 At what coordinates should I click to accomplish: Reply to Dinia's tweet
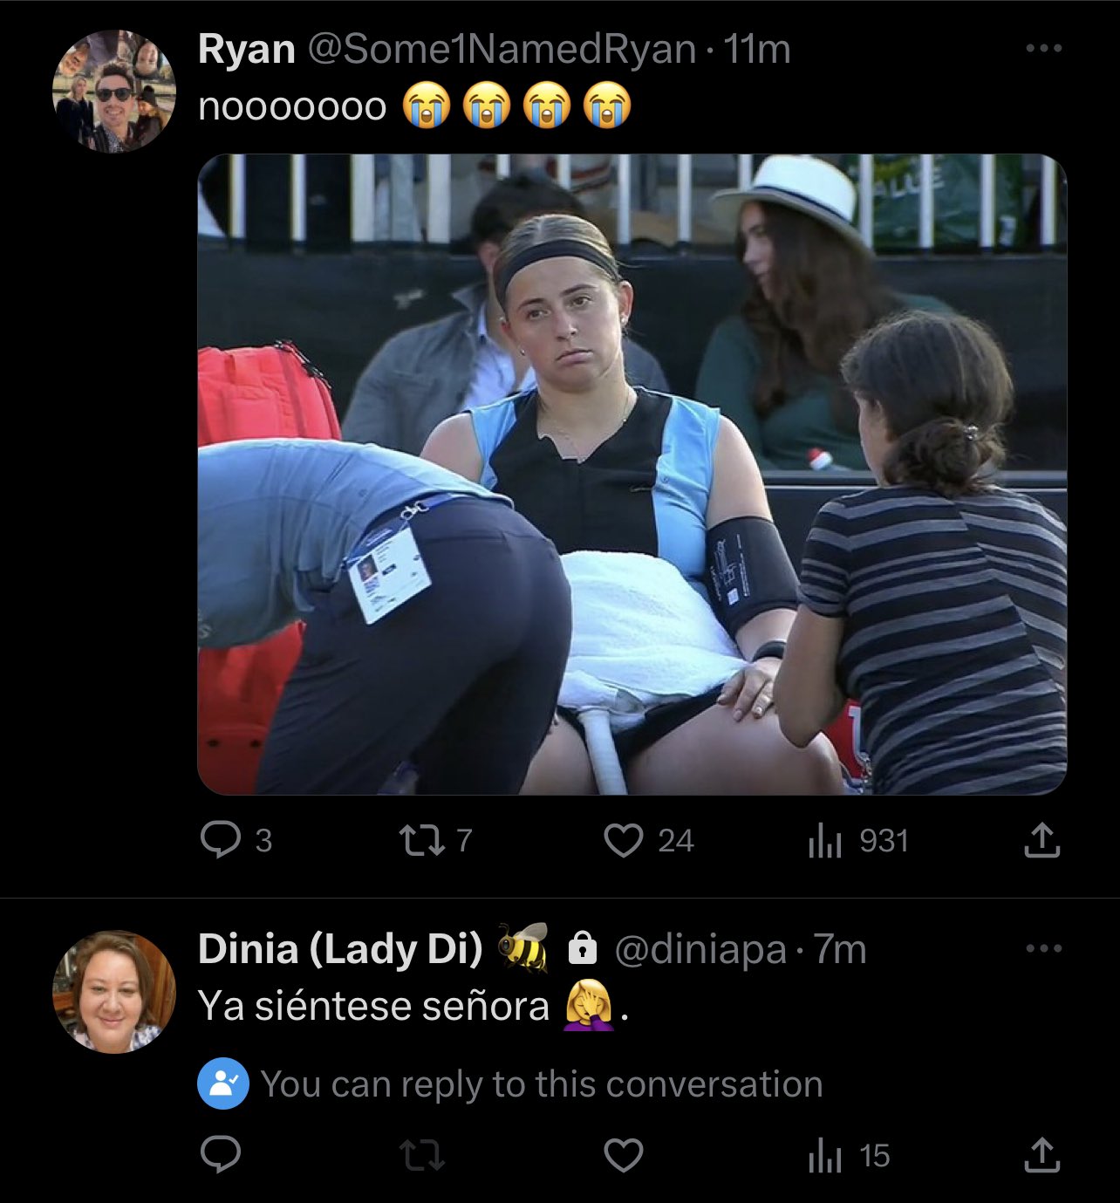pos(222,1155)
